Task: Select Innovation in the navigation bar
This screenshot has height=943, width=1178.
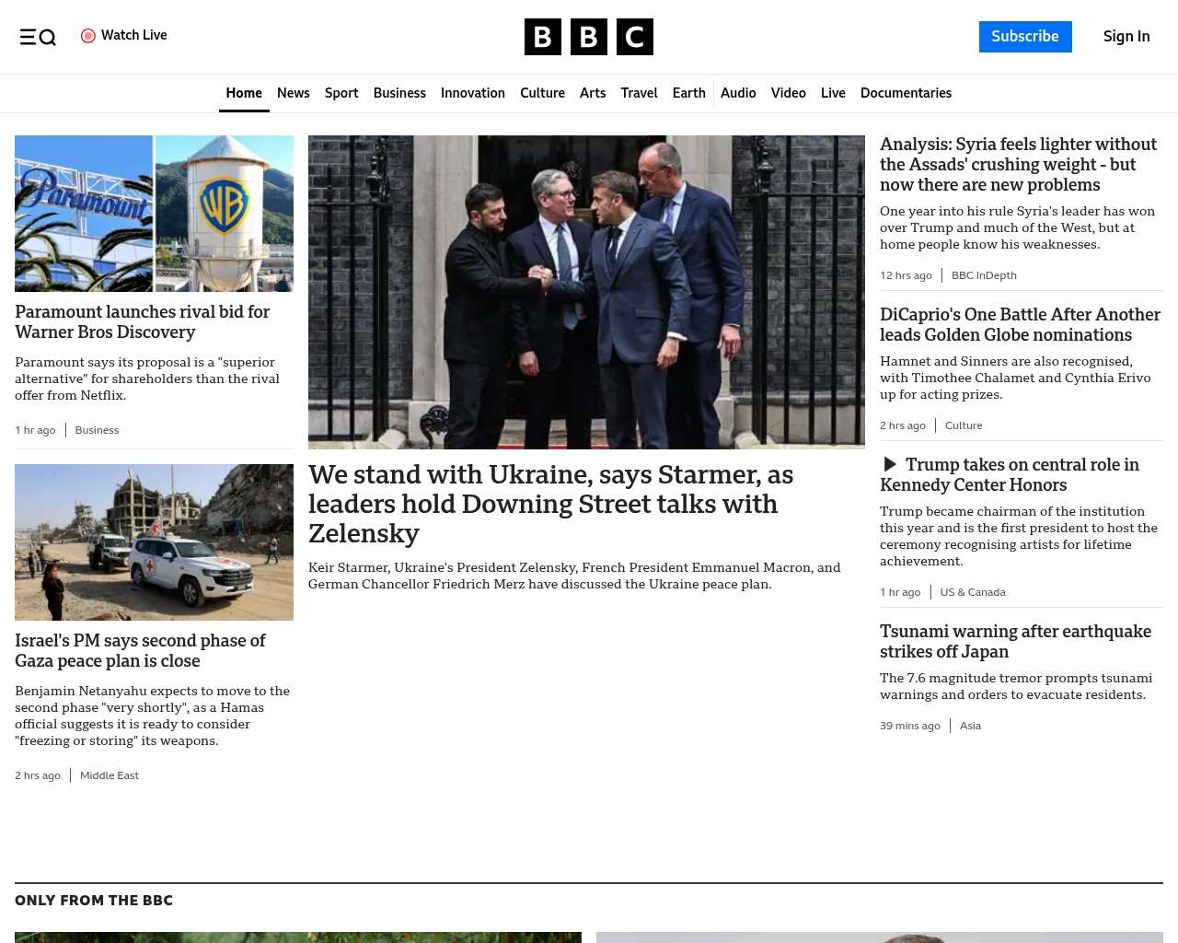Action: (472, 93)
